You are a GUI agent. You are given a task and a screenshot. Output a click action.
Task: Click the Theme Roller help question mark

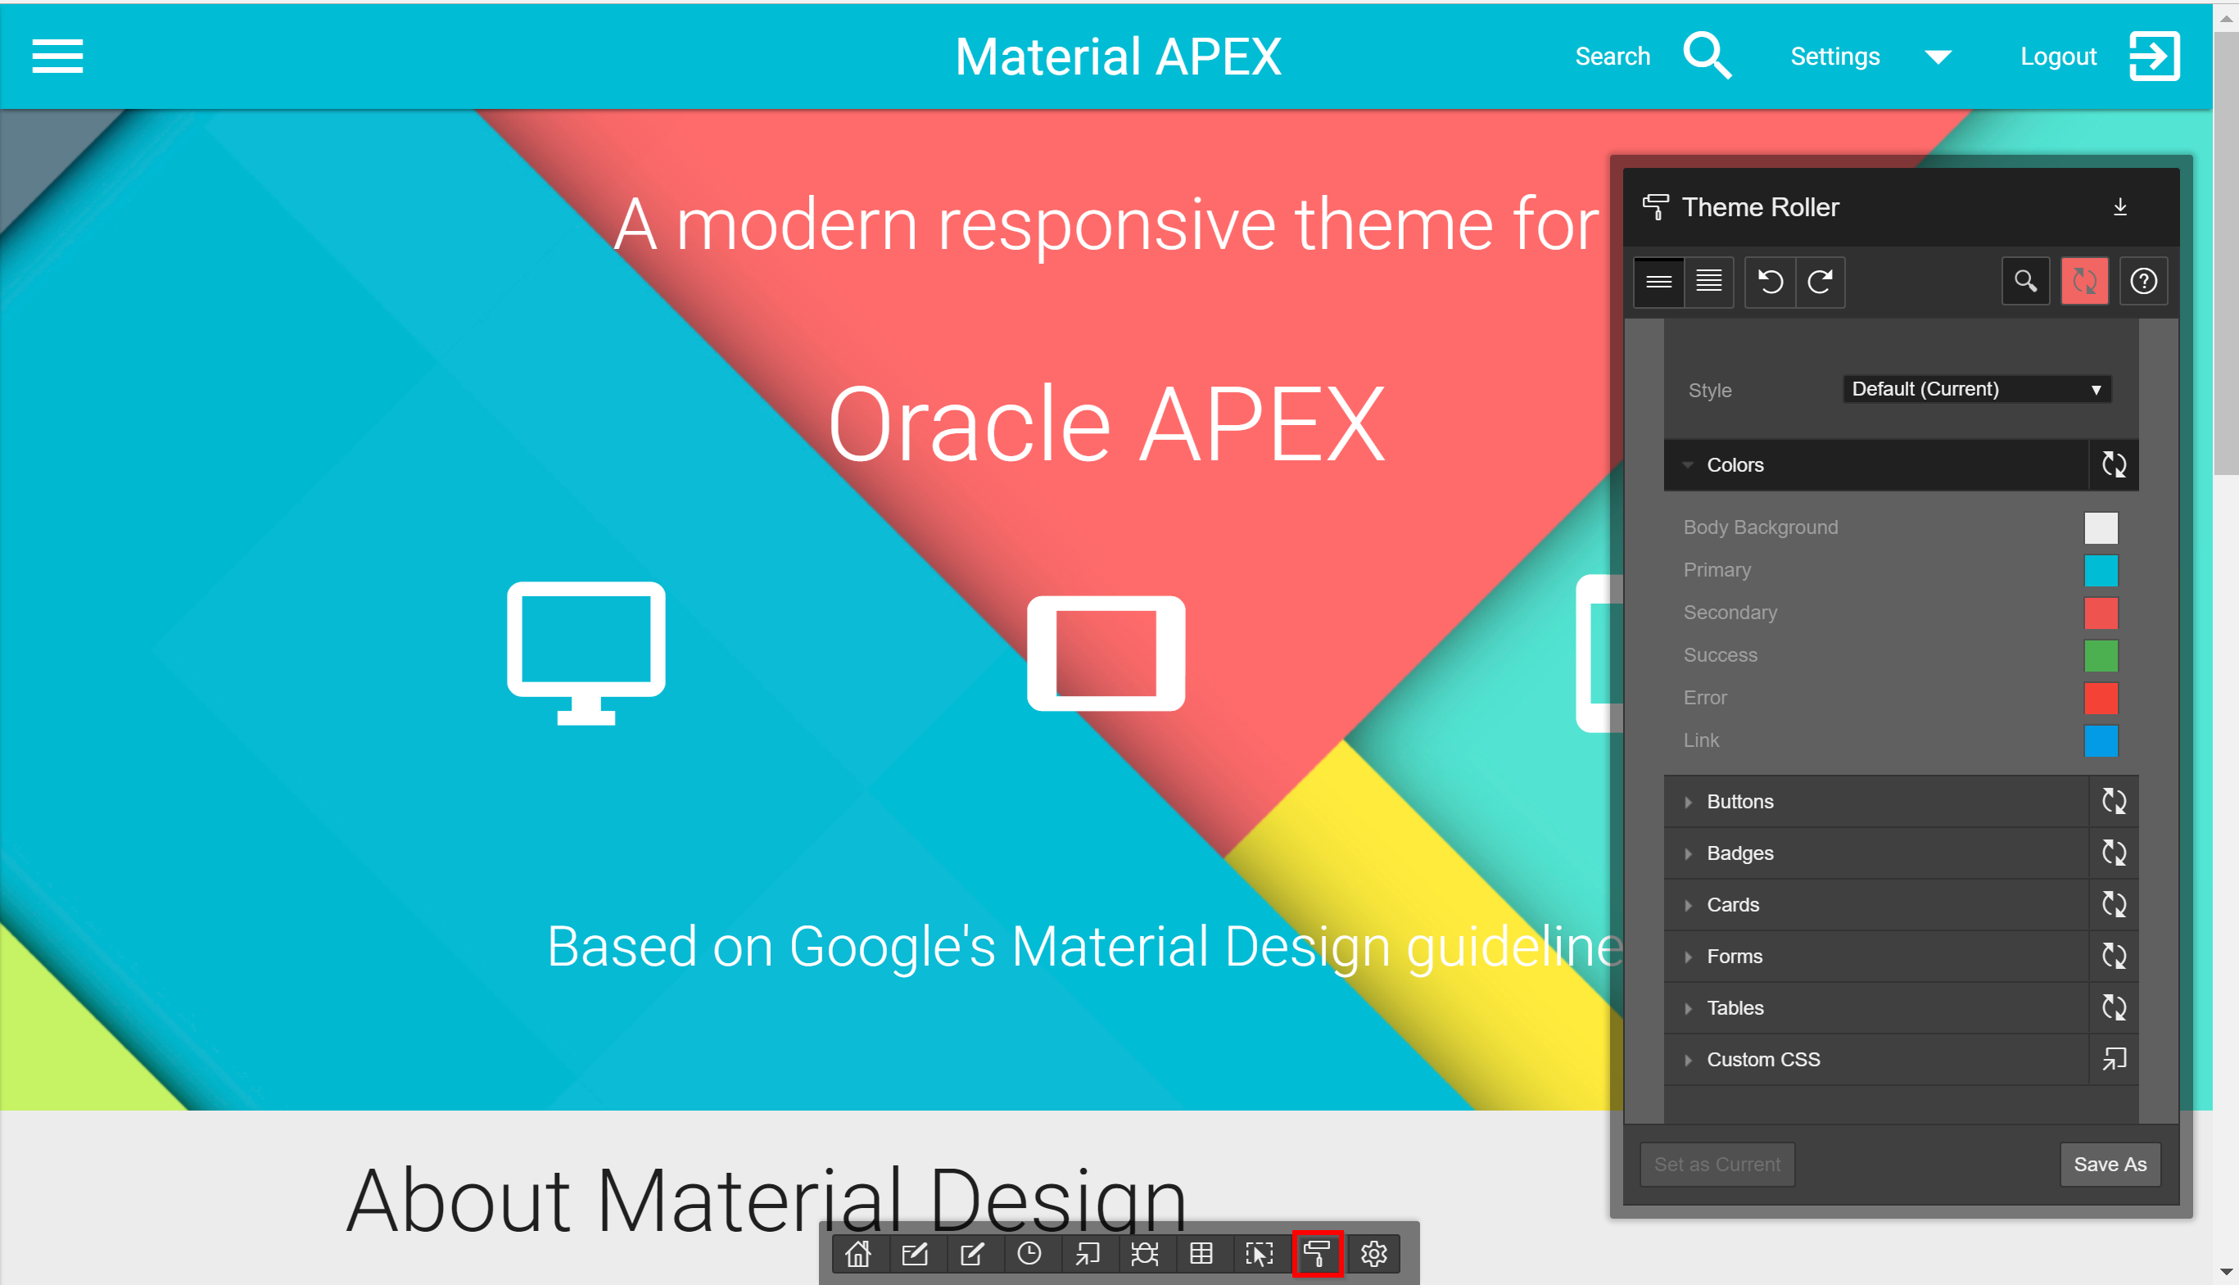[x=2143, y=282]
